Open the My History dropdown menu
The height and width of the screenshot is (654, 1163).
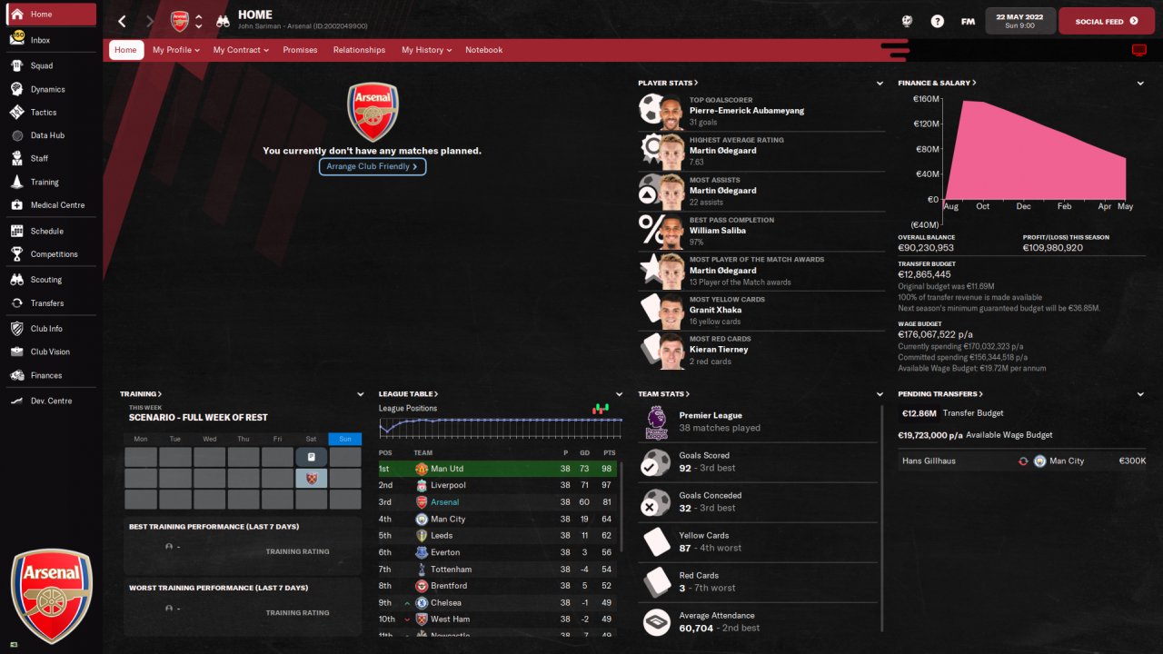click(x=426, y=50)
